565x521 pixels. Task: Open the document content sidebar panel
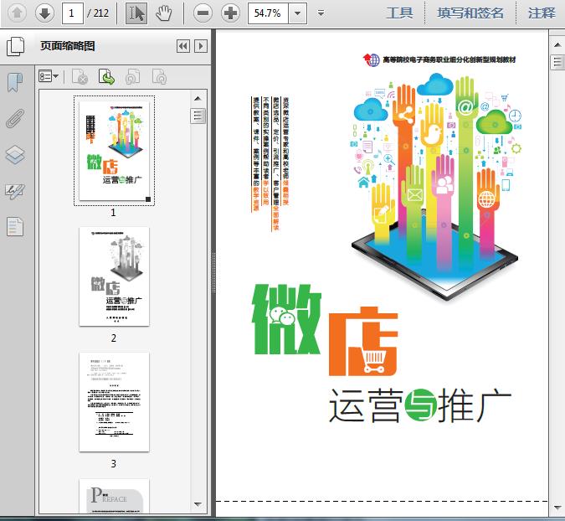[x=15, y=227]
